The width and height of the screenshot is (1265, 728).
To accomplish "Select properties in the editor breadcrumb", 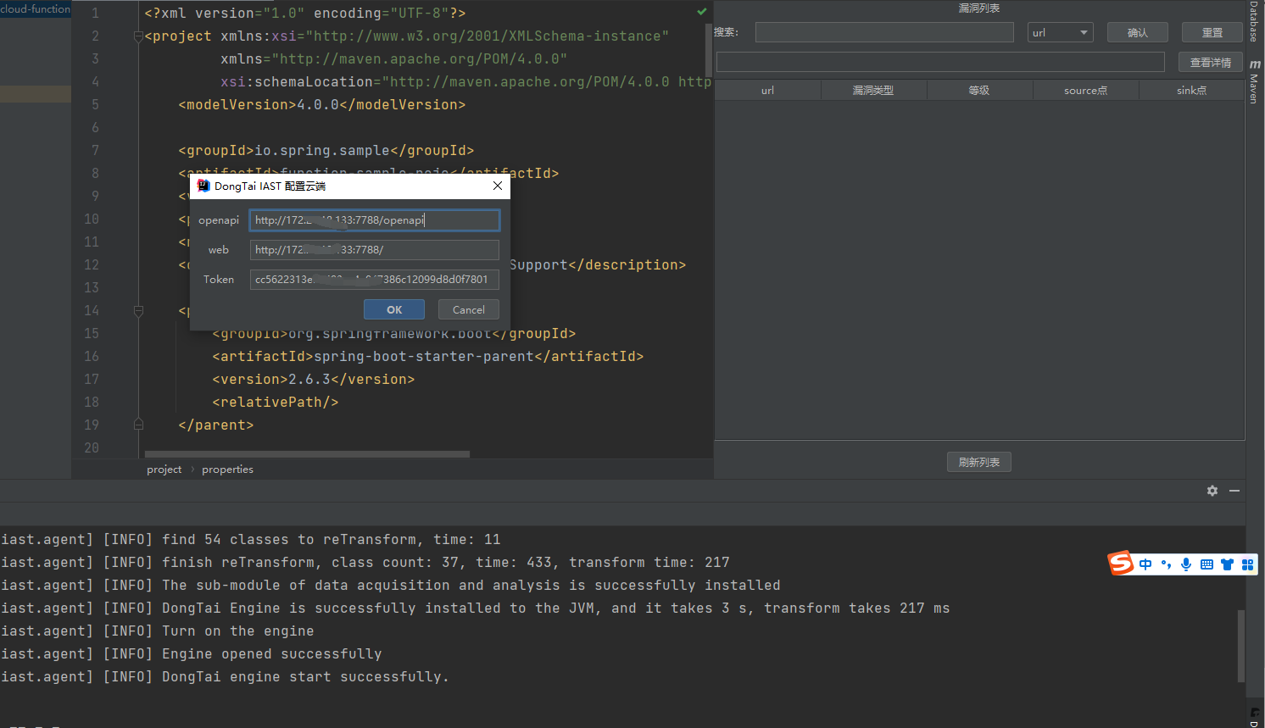I will pos(227,469).
